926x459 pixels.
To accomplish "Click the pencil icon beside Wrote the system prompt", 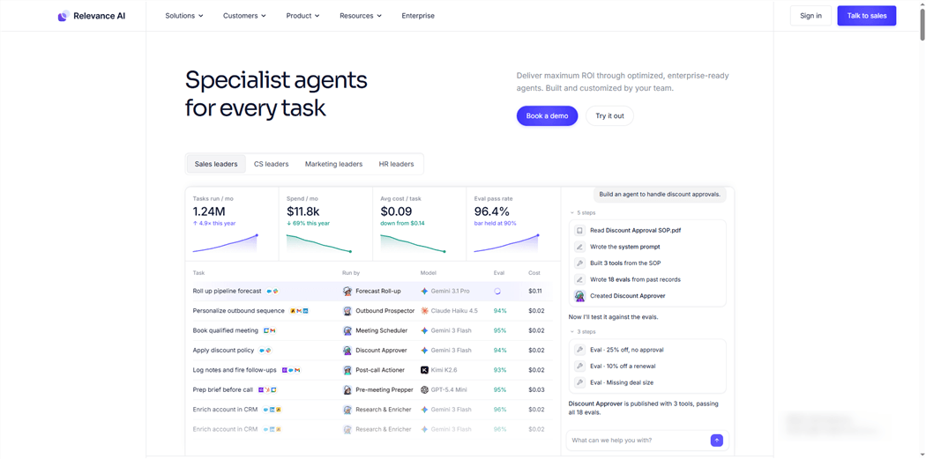I will click(580, 247).
